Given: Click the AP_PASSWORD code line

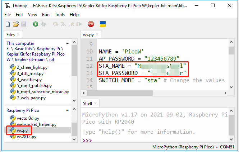Looking at the screenshot, I should (139, 59).
